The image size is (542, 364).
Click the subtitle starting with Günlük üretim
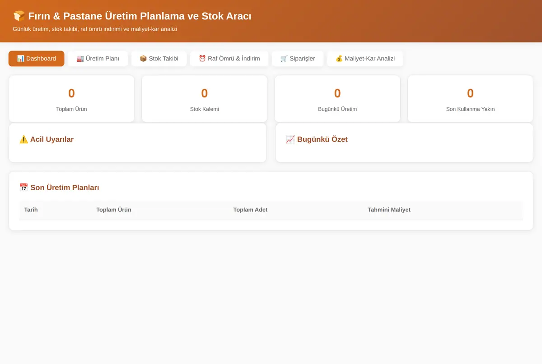(95, 29)
